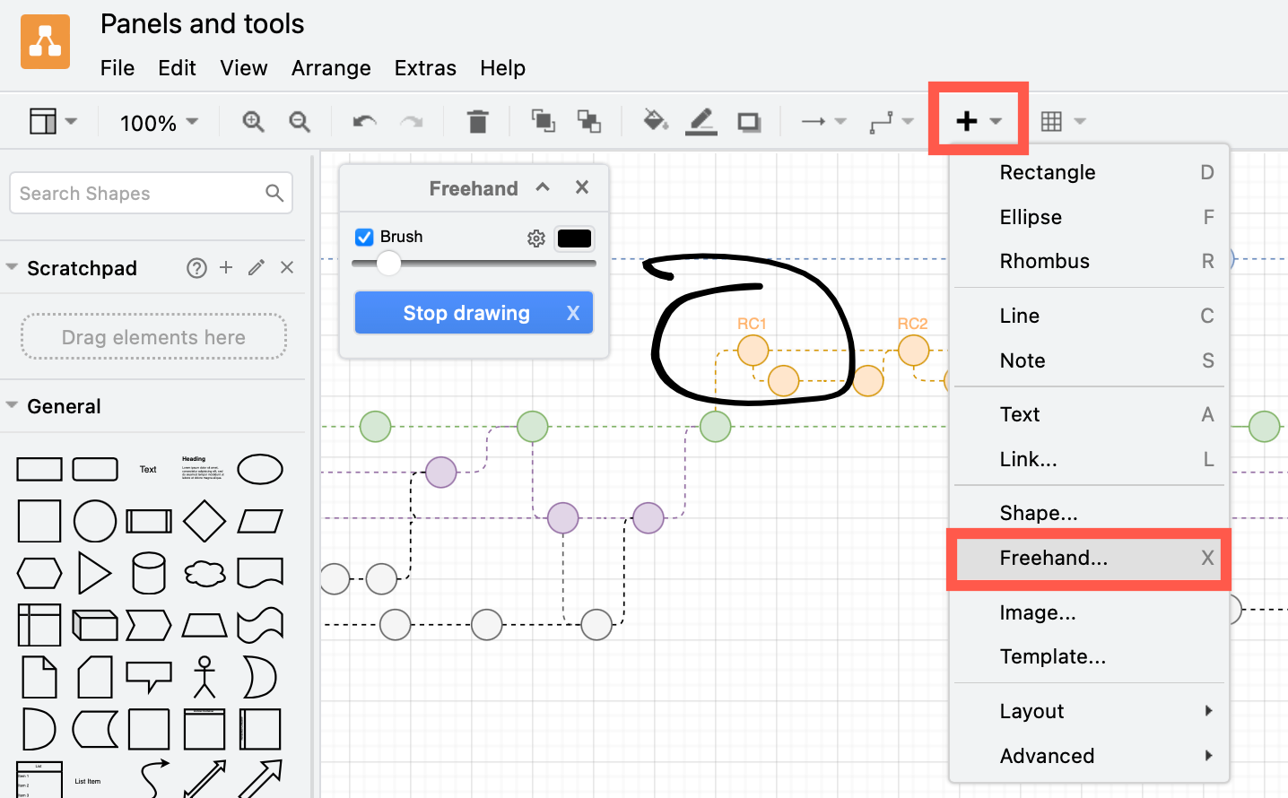
Task: Click the Zoom In magnifier icon
Action: (x=252, y=121)
